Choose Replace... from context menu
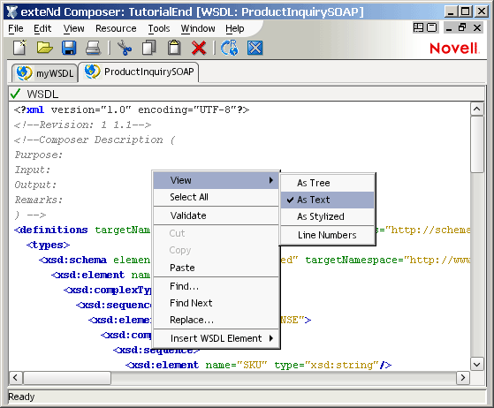Screen dimensions: 494x408 (x=216, y=320)
